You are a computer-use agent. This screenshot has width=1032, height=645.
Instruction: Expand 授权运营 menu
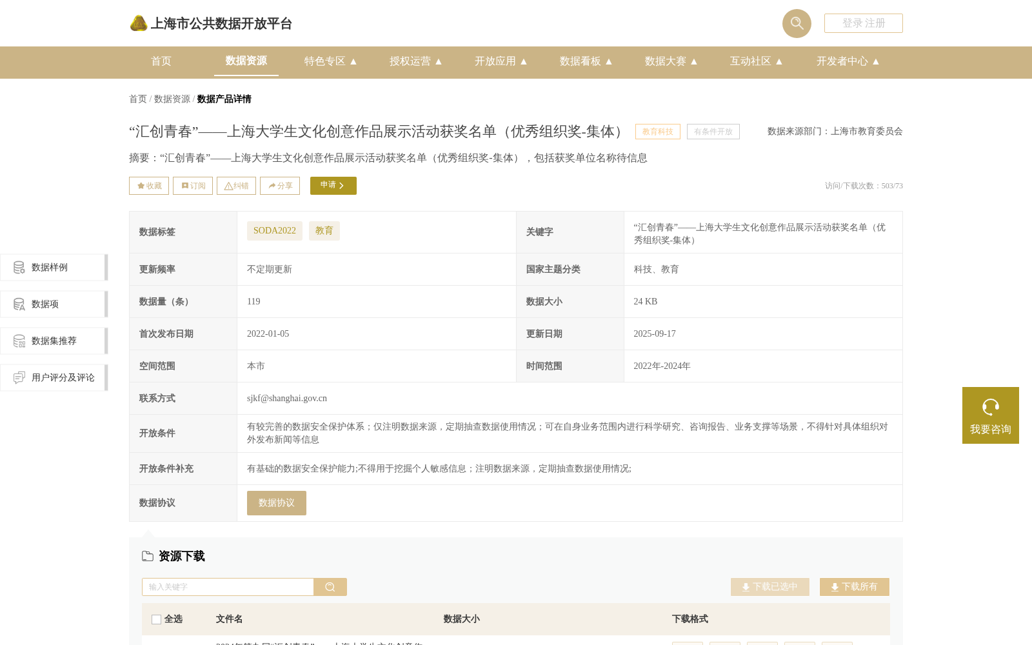[416, 61]
